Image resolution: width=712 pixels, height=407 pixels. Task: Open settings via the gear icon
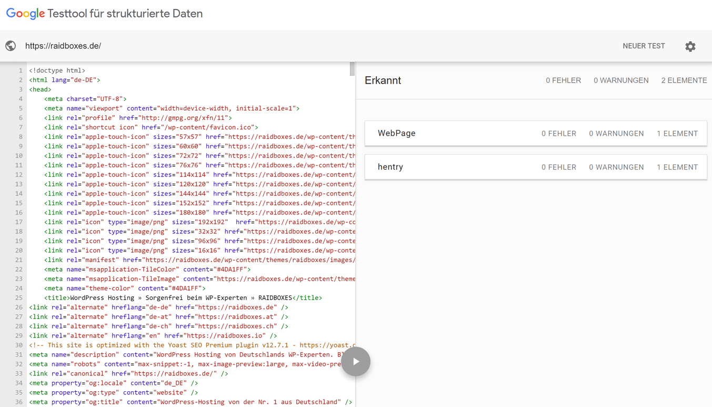click(690, 46)
